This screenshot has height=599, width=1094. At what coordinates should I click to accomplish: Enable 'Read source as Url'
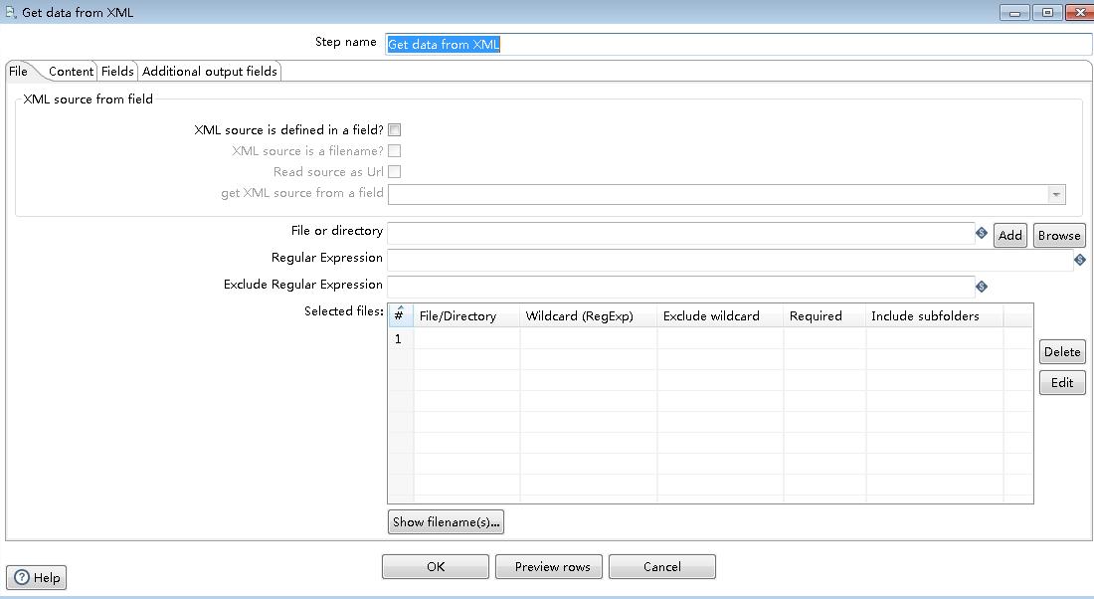395,171
